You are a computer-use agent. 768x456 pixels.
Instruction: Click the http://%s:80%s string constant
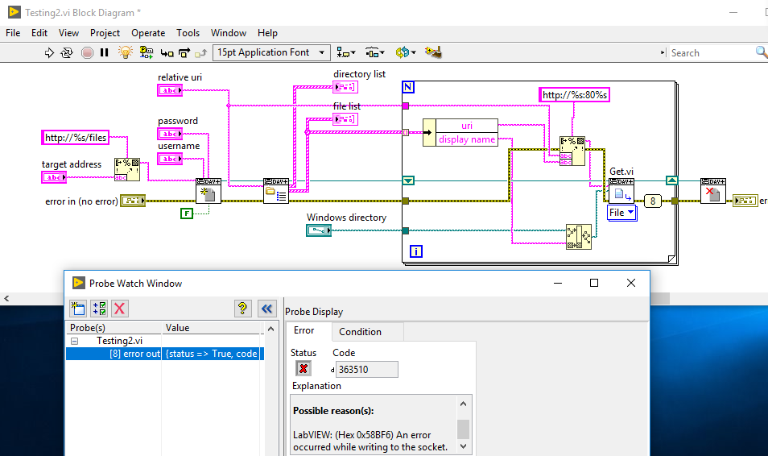[575, 94]
